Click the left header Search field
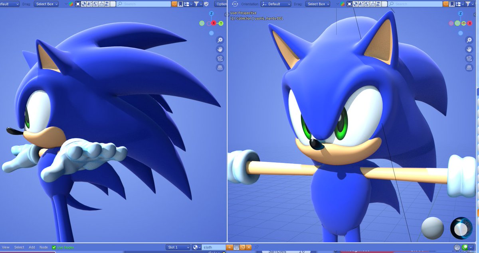The image size is (479, 253). (144, 4)
